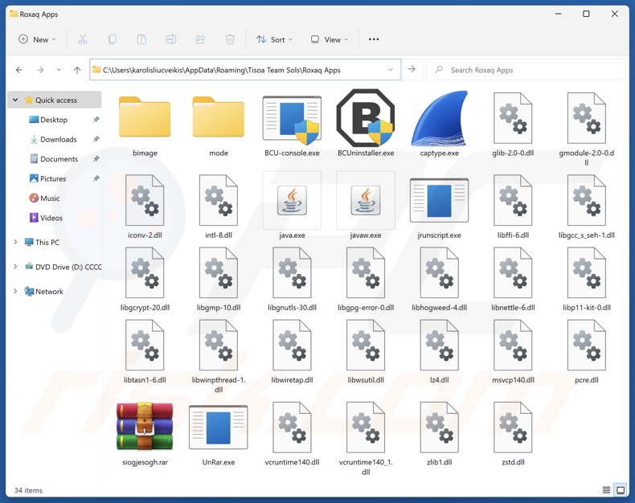The image size is (635, 503).
Task: Click the Paste toolbar icon
Action: pyautogui.click(x=141, y=39)
